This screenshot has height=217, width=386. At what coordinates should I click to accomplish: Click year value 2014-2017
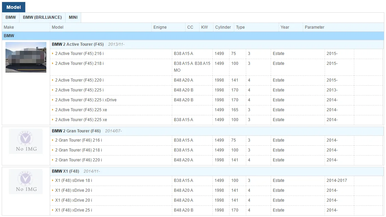click(x=337, y=180)
